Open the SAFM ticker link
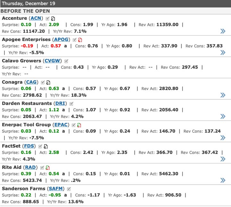 pos(56,189)
